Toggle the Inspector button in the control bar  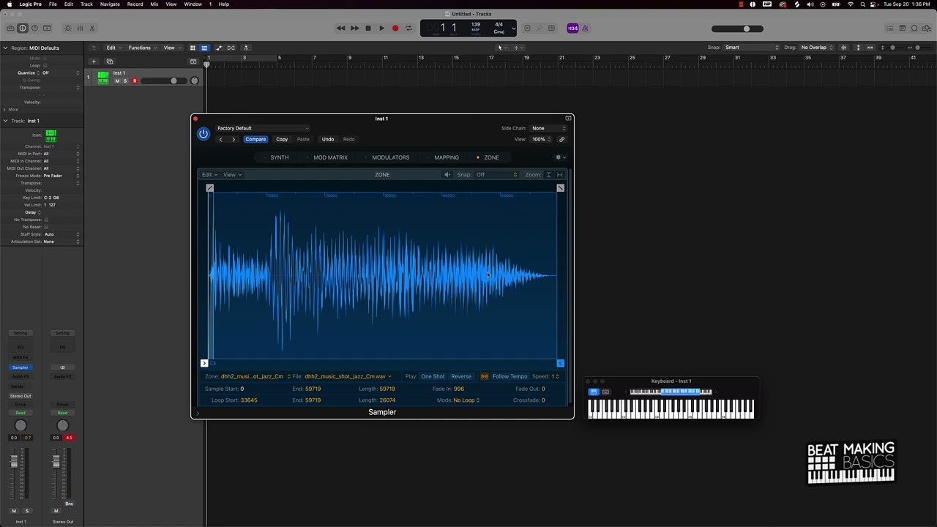[23, 29]
